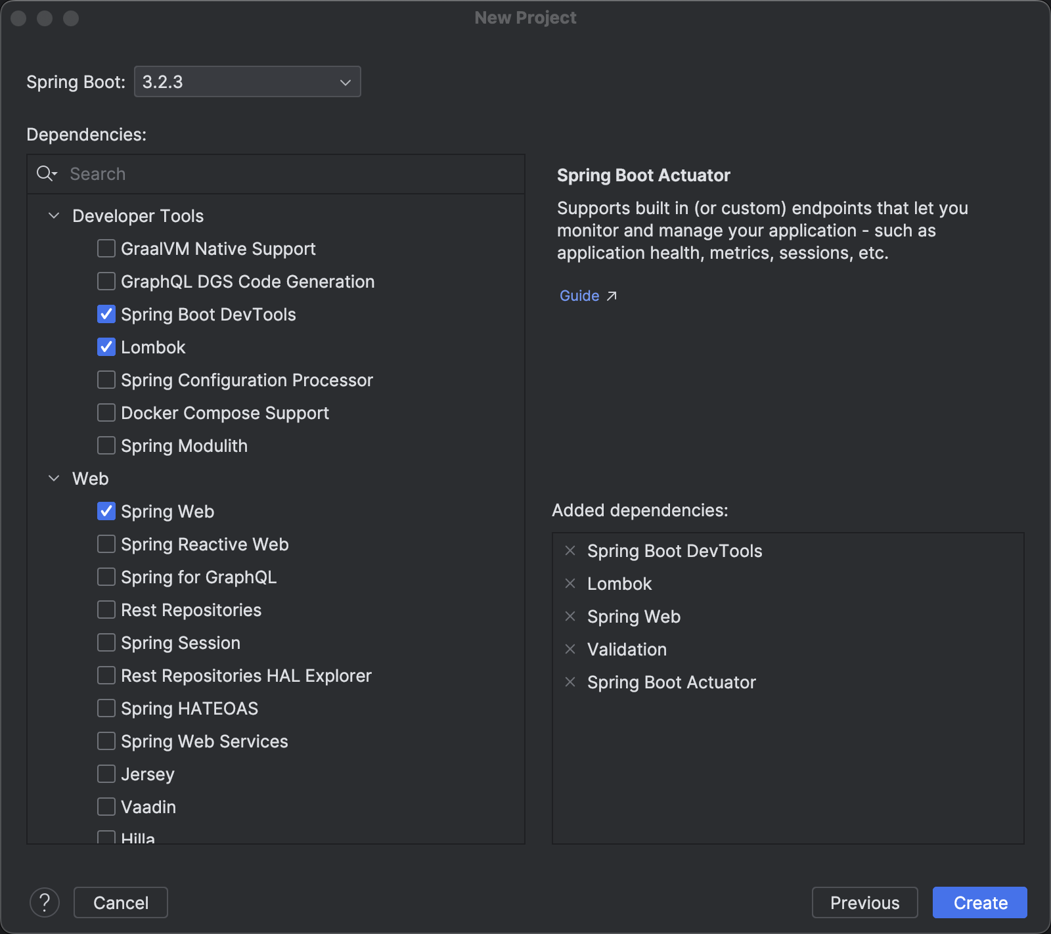
Task: Open the Spring Boot version dropdown
Action: (248, 81)
